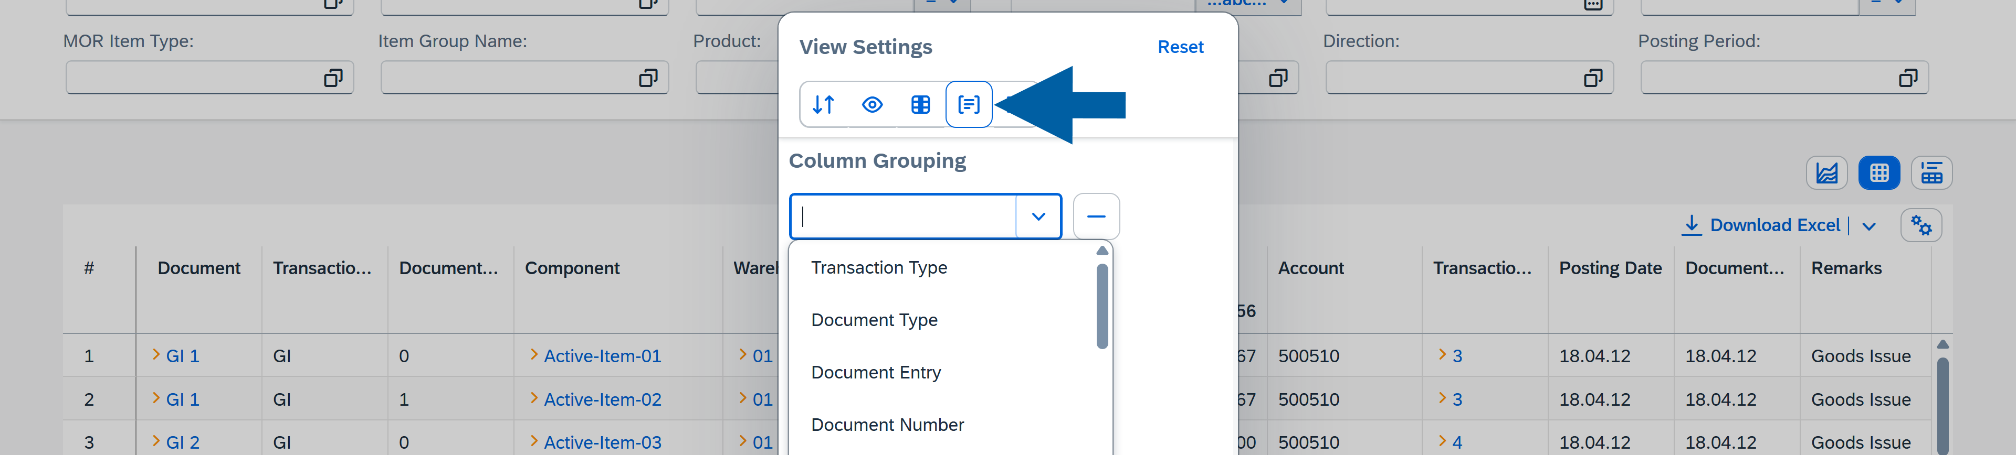Image resolution: width=2016 pixels, height=455 pixels.
Task: Open GI 1 document link in row 2
Action: click(182, 399)
